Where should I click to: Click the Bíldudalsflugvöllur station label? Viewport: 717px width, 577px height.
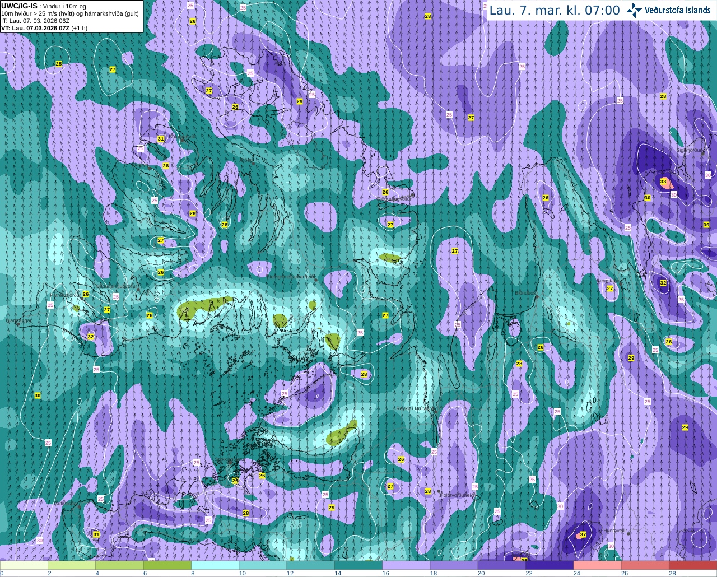pyautogui.click(x=117, y=286)
